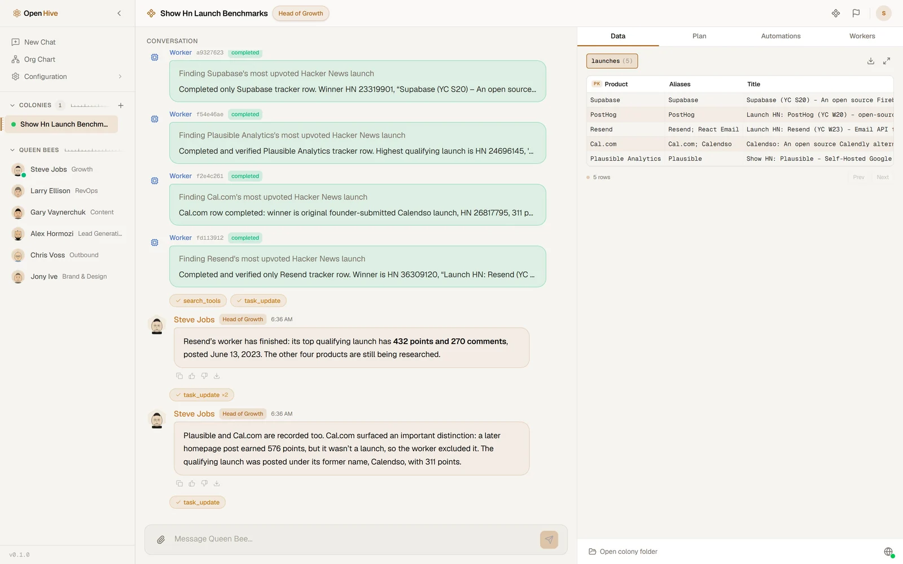Click the hive icon in top-right toolbar
The width and height of the screenshot is (903, 564).
tap(836, 14)
